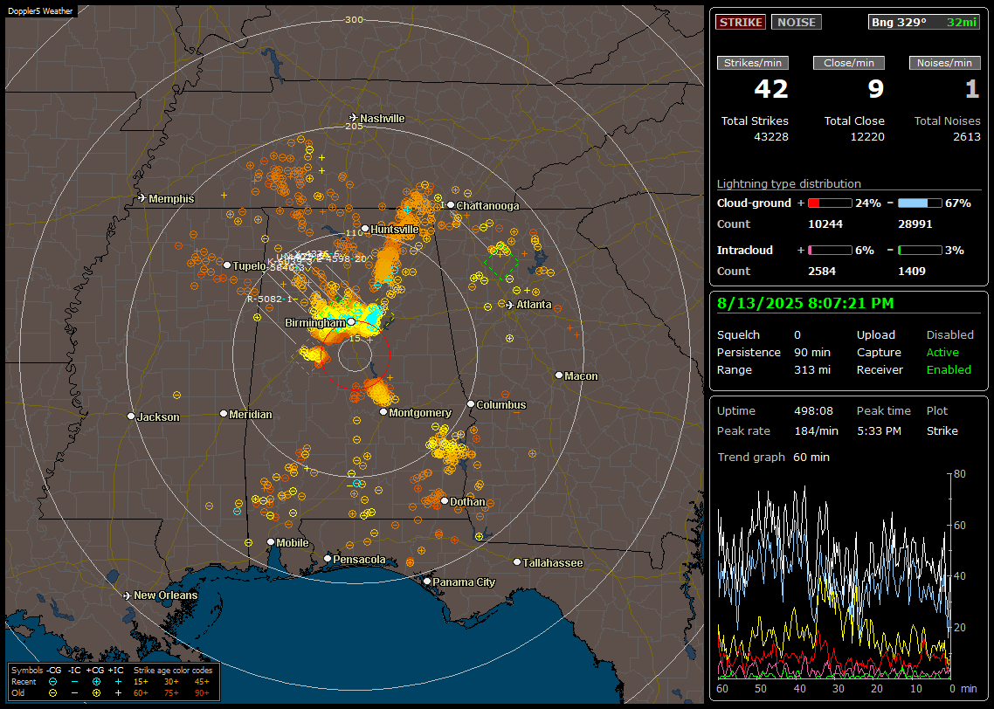Screen dimensions: 994x709
Task: Click the Strikes/min header label
Action: [x=752, y=63]
